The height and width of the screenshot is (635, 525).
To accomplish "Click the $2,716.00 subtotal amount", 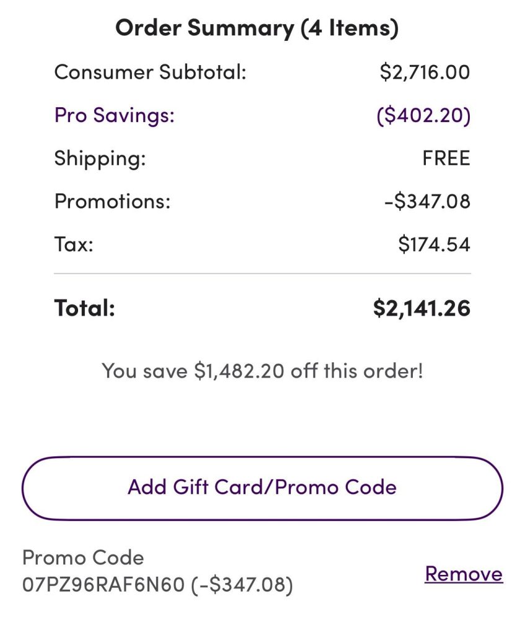I will point(425,72).
